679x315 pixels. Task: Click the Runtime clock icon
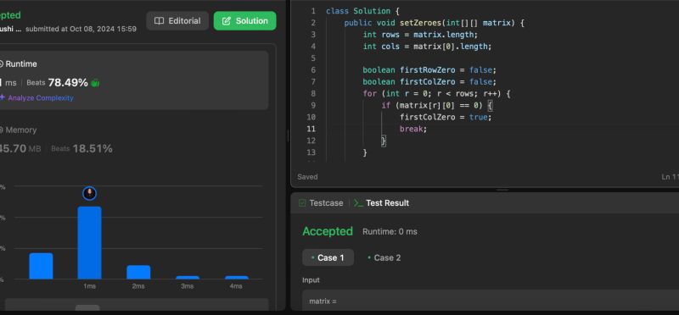[x=2, y=64]
